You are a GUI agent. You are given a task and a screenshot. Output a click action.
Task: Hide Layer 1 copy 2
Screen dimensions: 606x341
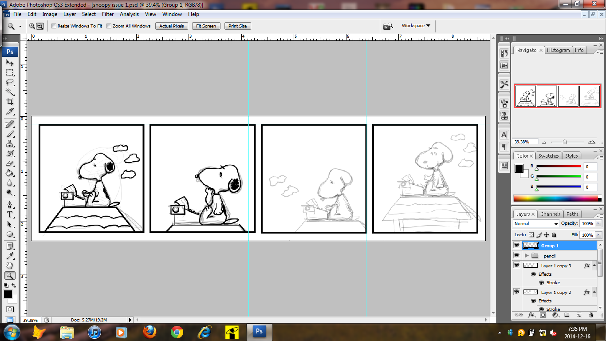click(x=516, y=292)
